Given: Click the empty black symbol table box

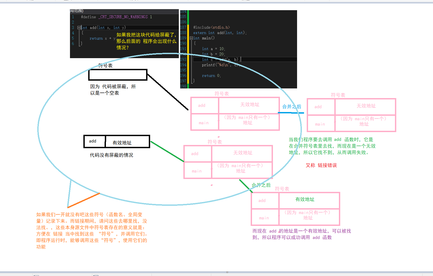Looking at the screenshot, I should pyautogui.click(x=118, y=75).
